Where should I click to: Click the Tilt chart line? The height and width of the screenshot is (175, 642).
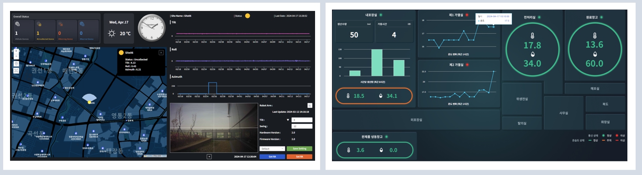click(x=243, y=34)
